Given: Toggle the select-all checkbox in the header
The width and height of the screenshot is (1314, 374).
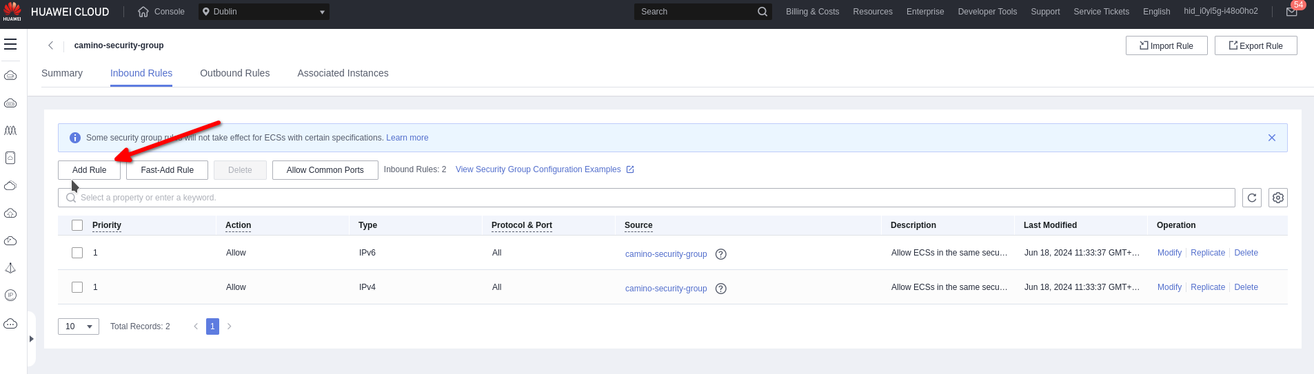Looking at the screenshot, I should coord(77,225).
